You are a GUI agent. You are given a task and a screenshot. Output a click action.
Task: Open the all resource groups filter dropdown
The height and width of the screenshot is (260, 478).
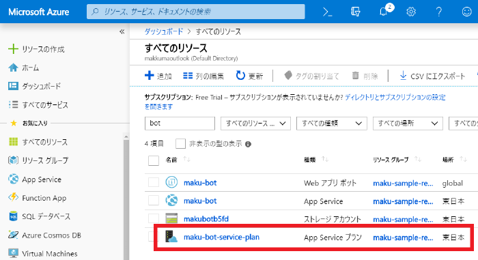255,124
